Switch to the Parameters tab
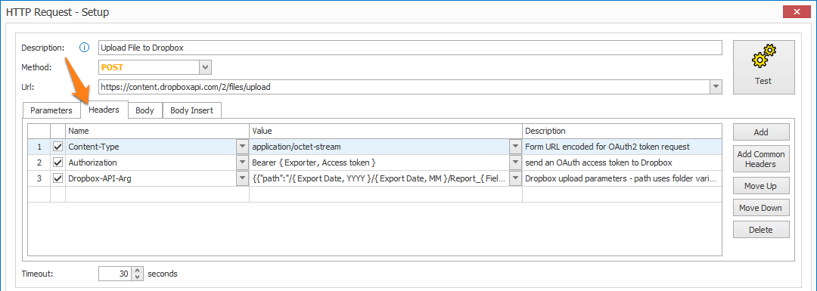817x291 pixels. tap(51, 110)
